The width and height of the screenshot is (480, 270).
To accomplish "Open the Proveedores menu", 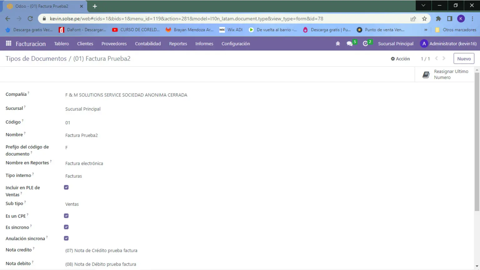I will [114, 44].
